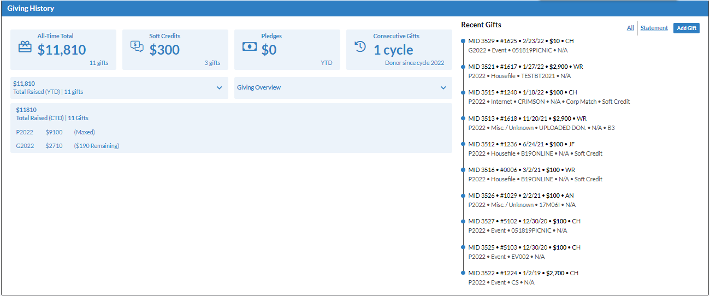The image size is (710, 296).
Task: Select timeline dot for MID 3522 gift
Action: click(x=463, y=273)
